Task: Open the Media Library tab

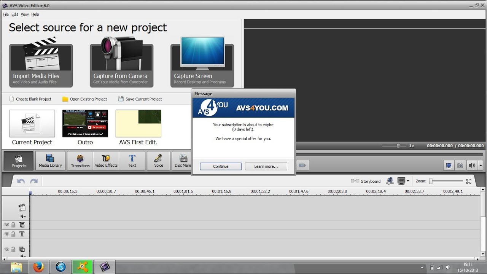Action: (50, 161)
